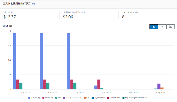Click the 10月 2024 axis label
177x102 pixels.
[160, 93]
